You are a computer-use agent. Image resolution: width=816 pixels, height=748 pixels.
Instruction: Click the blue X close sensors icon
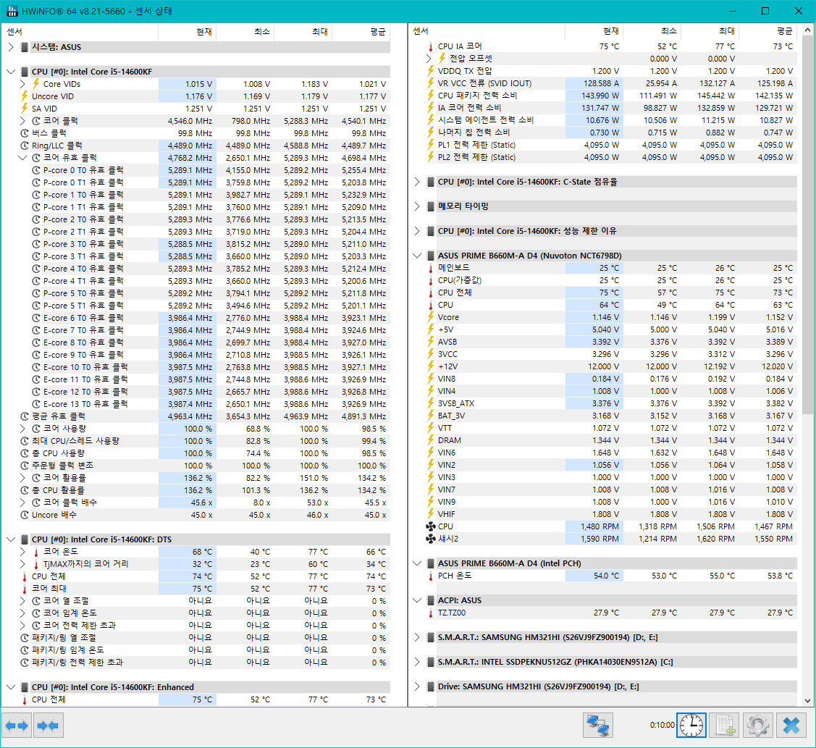tap(791, 725)
